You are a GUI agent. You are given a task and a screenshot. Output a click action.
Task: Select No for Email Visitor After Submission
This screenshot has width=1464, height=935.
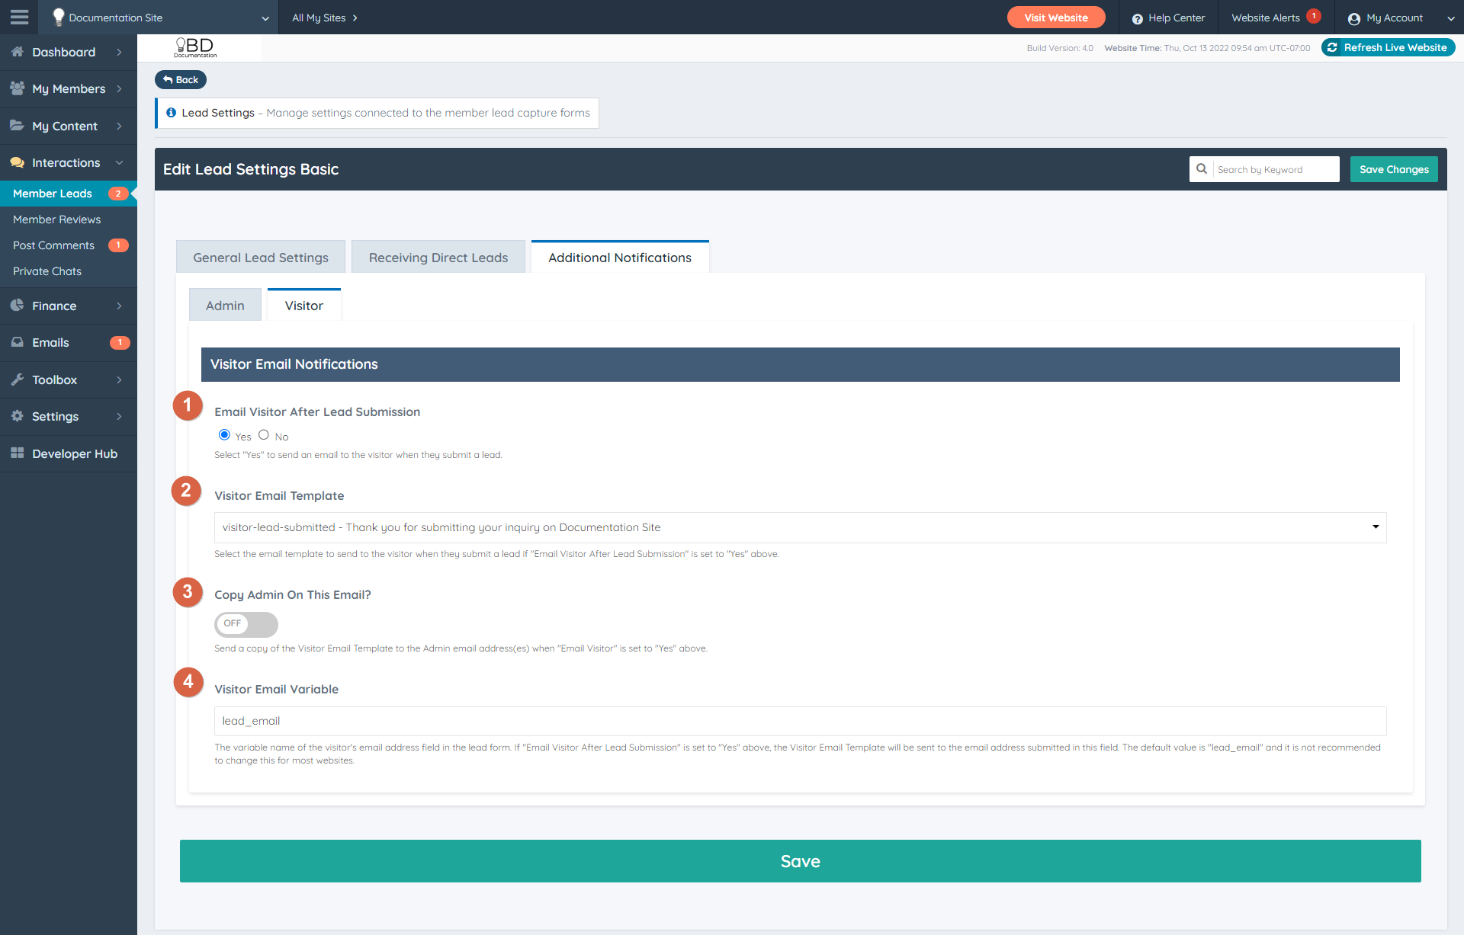click(264, 435)
